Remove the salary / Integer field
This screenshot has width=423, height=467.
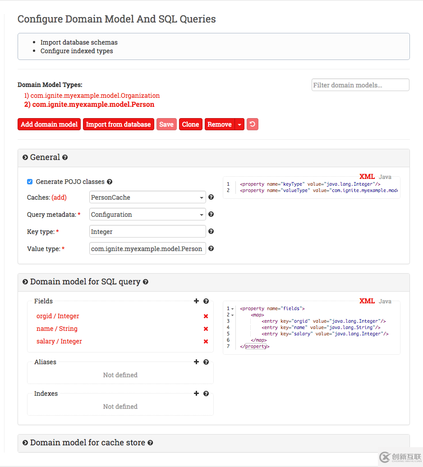[206, 341]
